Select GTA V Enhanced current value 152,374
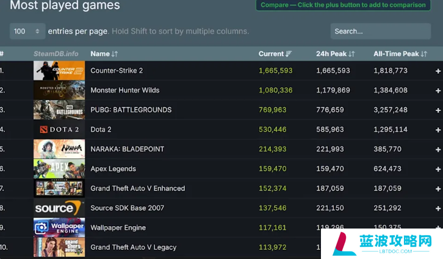The image size is (443, 259). click(x=273, y=188)
